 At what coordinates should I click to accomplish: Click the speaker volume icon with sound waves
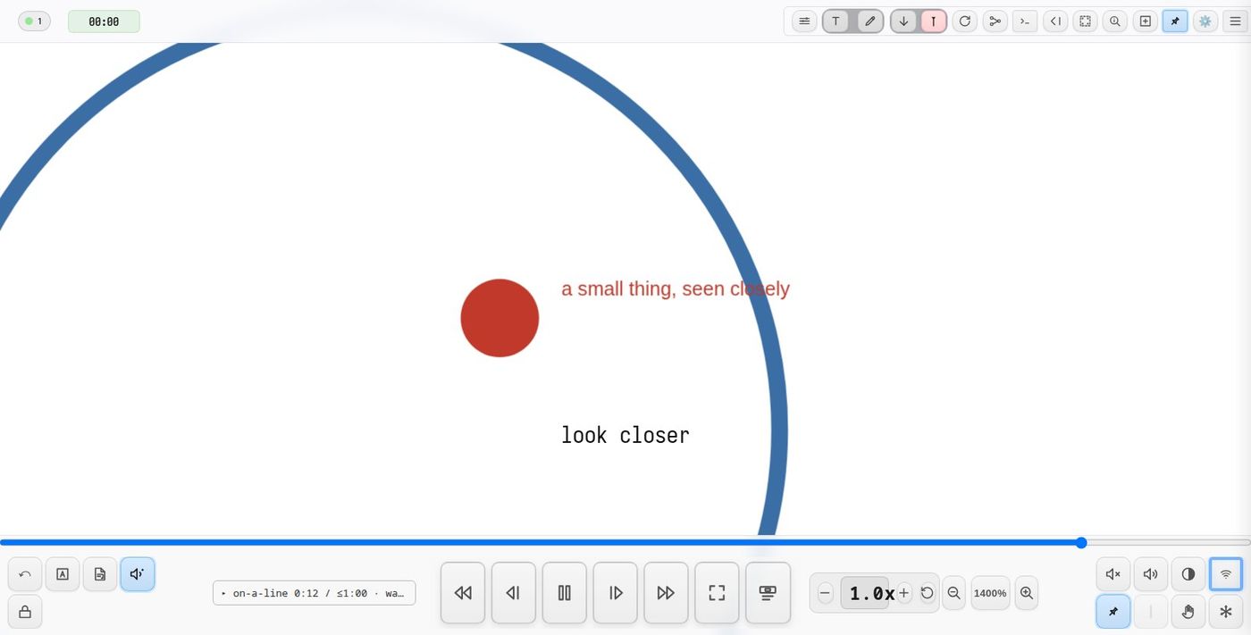click(x=1151, y=574)
